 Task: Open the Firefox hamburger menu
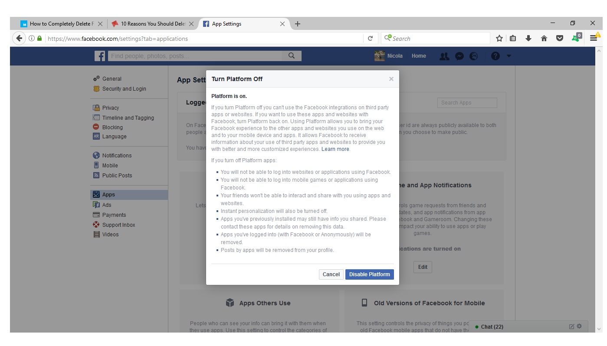[593, 39]
